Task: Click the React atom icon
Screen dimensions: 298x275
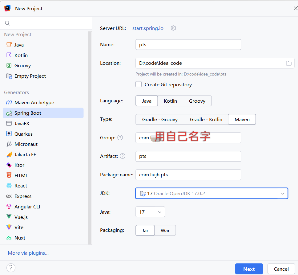Action: 9,186
